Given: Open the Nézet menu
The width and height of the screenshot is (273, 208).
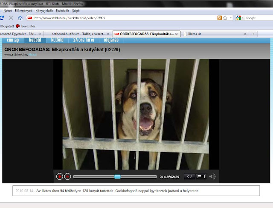Looking at the screenshot, I should pyautogui.click(x=8, y=11).
